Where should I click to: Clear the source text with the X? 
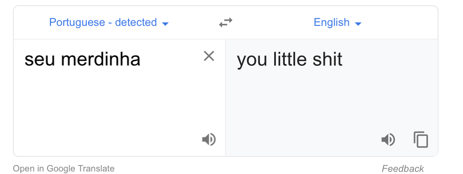[209, 56]
